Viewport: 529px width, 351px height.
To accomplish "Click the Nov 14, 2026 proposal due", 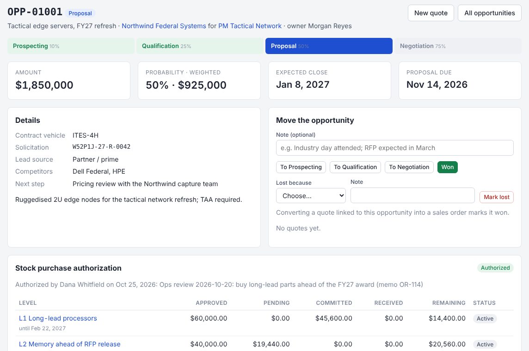I will pos(437,85).
